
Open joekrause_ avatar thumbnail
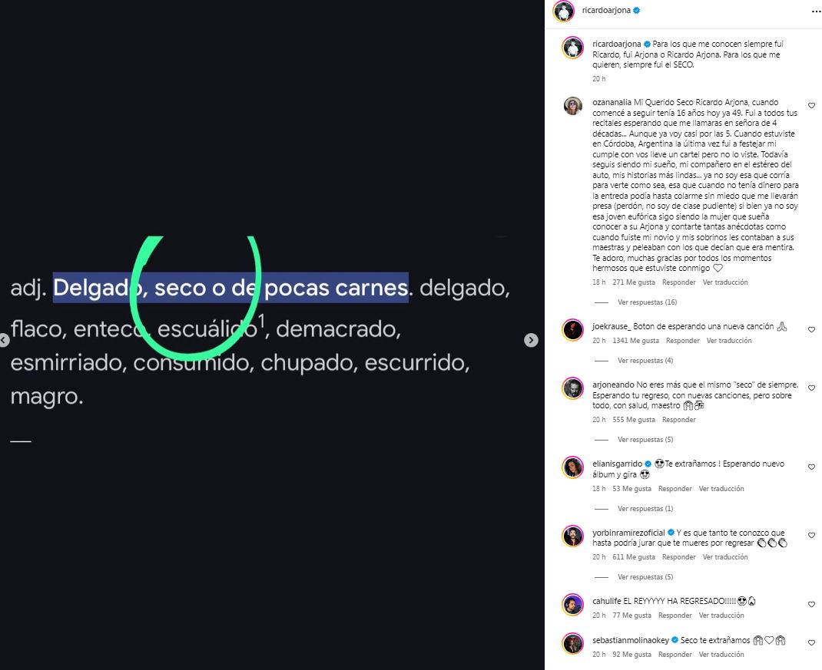tap(573, 330)
